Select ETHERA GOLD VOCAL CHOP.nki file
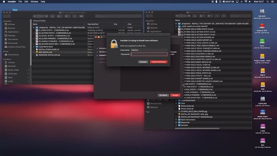Image resolution: width=277 pixels, height=156 pixels. click(197, 65)
